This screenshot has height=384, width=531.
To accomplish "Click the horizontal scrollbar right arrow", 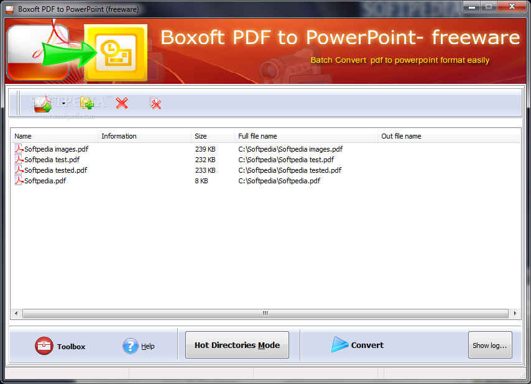I will (515, 313).
